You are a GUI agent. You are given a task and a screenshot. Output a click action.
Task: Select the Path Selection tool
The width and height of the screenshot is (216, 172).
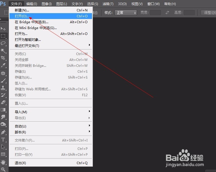click(3, 147)
